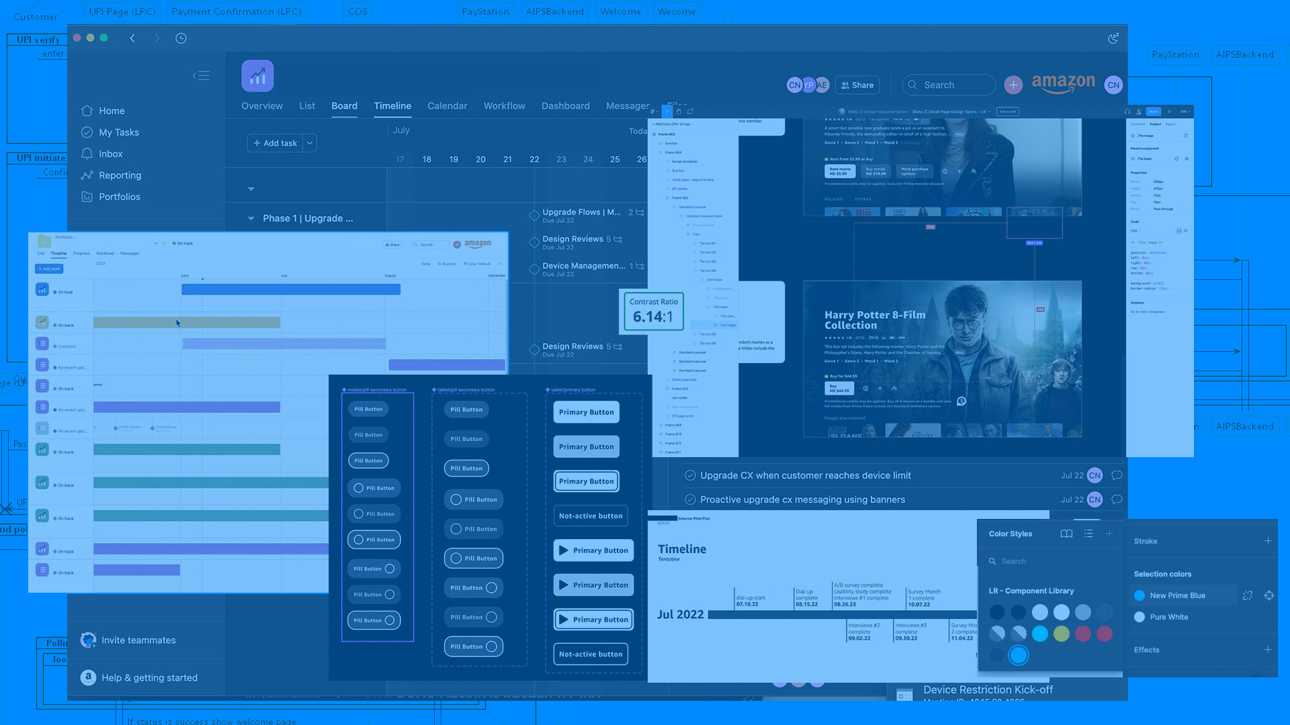Open the library book icon in Color Styles

[1066, 534]
